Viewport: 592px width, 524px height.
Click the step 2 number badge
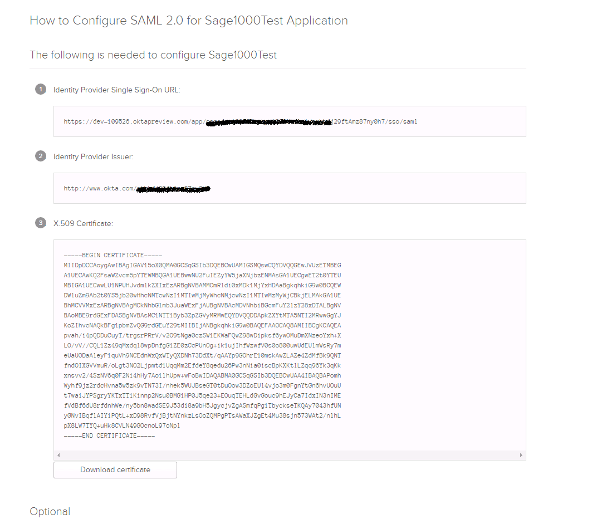click(41, 156)
